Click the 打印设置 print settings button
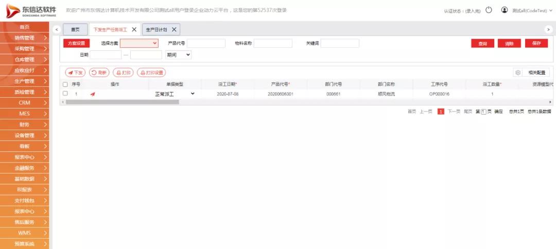 point(151,73)
